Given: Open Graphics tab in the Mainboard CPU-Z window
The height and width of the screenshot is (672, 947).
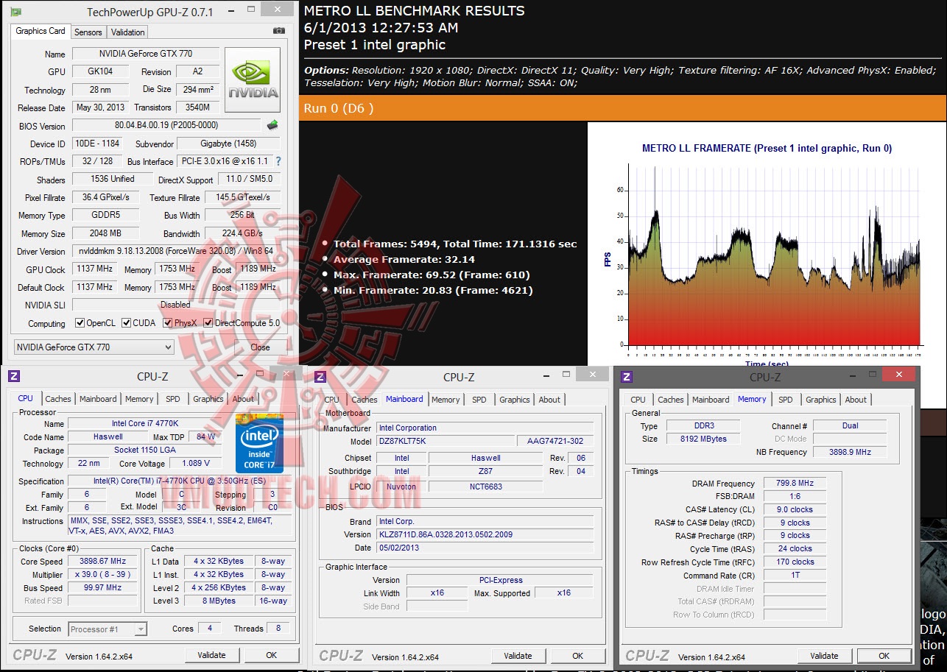Looking at the screenshot, I should (515, 400).
